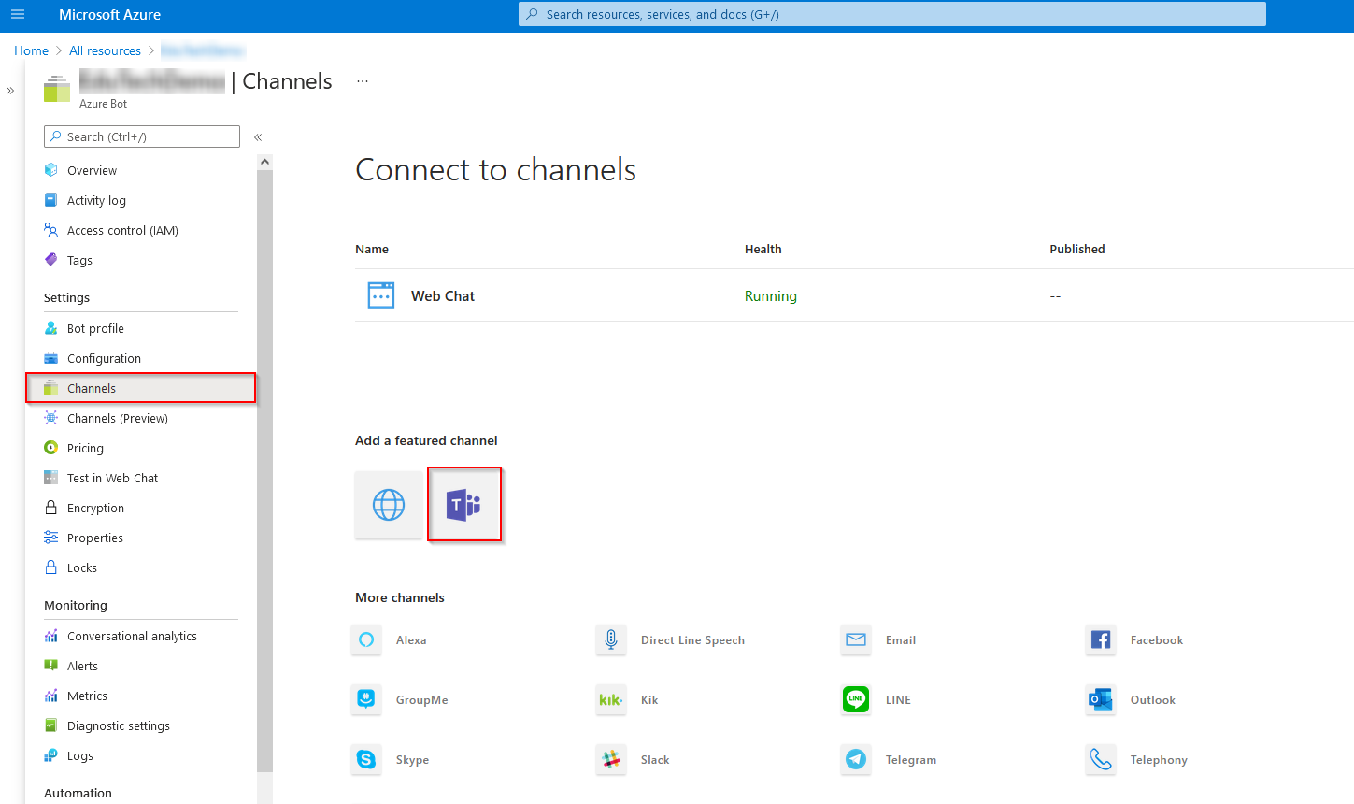1354x804 pixels.
Task: Open the Web Chat channel name link
Action: pyautogui.click(x=443, y=296)
